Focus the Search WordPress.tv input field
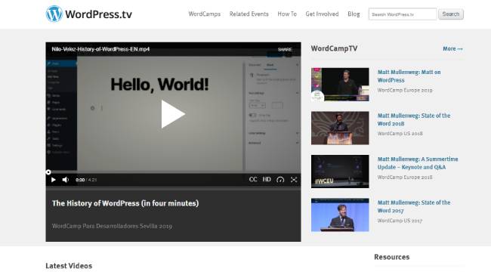 click(x=403, y=14)
